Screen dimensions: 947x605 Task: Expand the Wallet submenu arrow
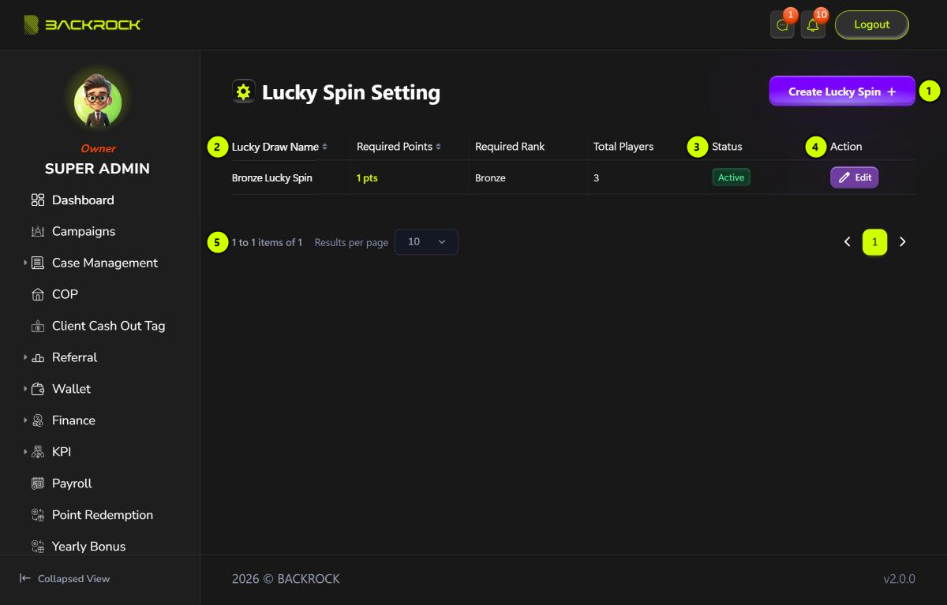25,389
